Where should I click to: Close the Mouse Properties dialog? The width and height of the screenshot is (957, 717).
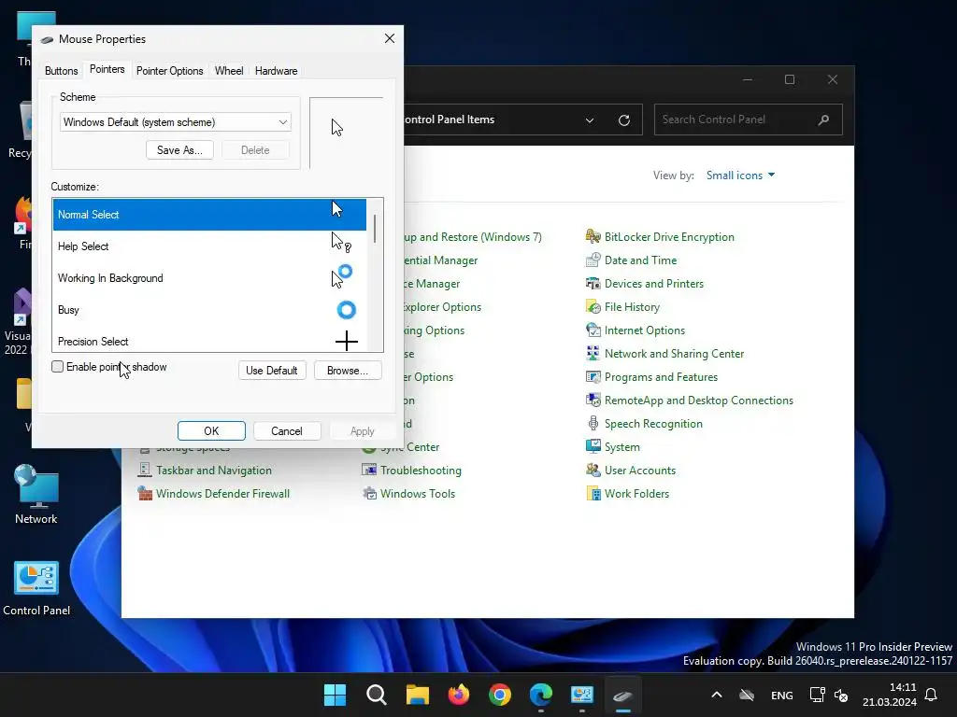click(x=390, y=38)
